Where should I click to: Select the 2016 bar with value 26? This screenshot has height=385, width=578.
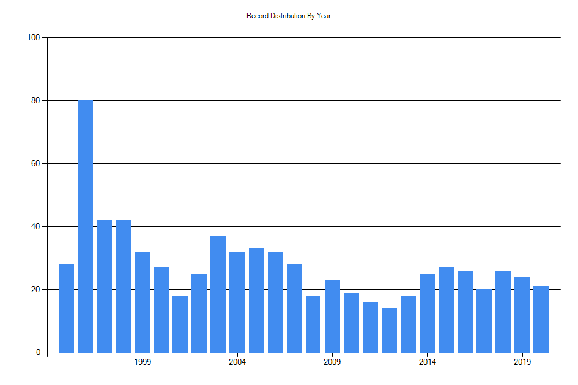coord(465,312)
